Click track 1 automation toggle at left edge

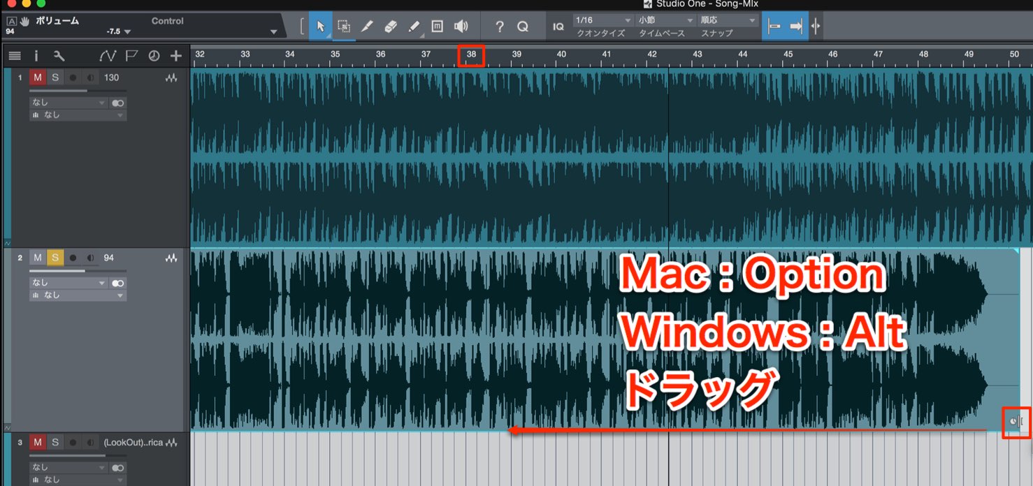point(7,244)
